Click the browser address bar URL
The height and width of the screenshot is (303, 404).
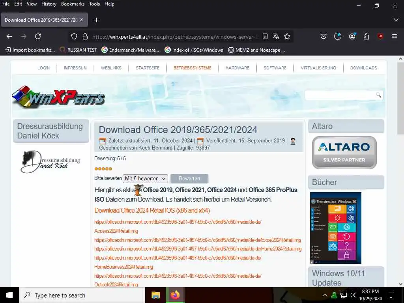point(175,37)
